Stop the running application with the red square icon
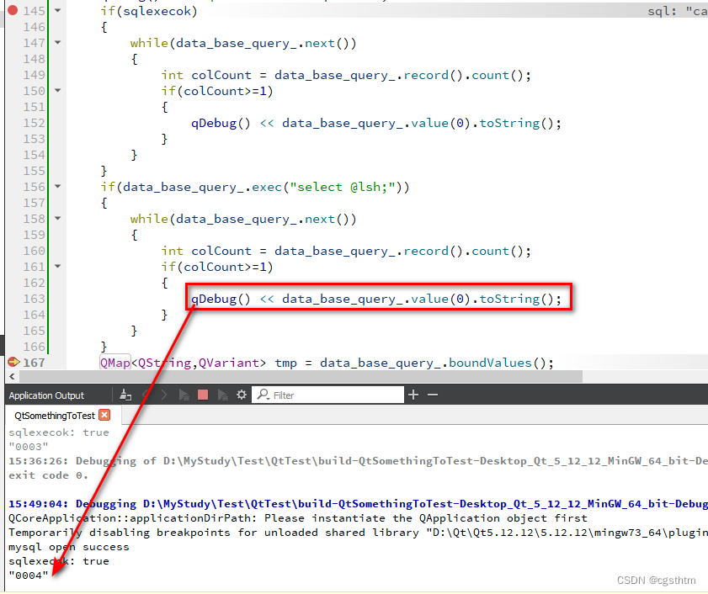The width and height of the screenshot is (708, 594). (x=202, y=395)
